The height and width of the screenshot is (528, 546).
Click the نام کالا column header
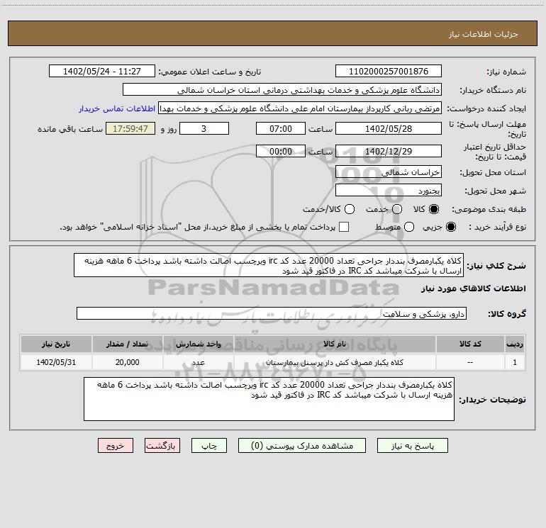pos(335,344)
